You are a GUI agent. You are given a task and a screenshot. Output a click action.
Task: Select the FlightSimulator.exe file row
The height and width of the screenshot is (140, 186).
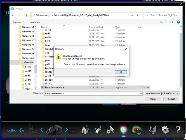(x=95, y=88)
